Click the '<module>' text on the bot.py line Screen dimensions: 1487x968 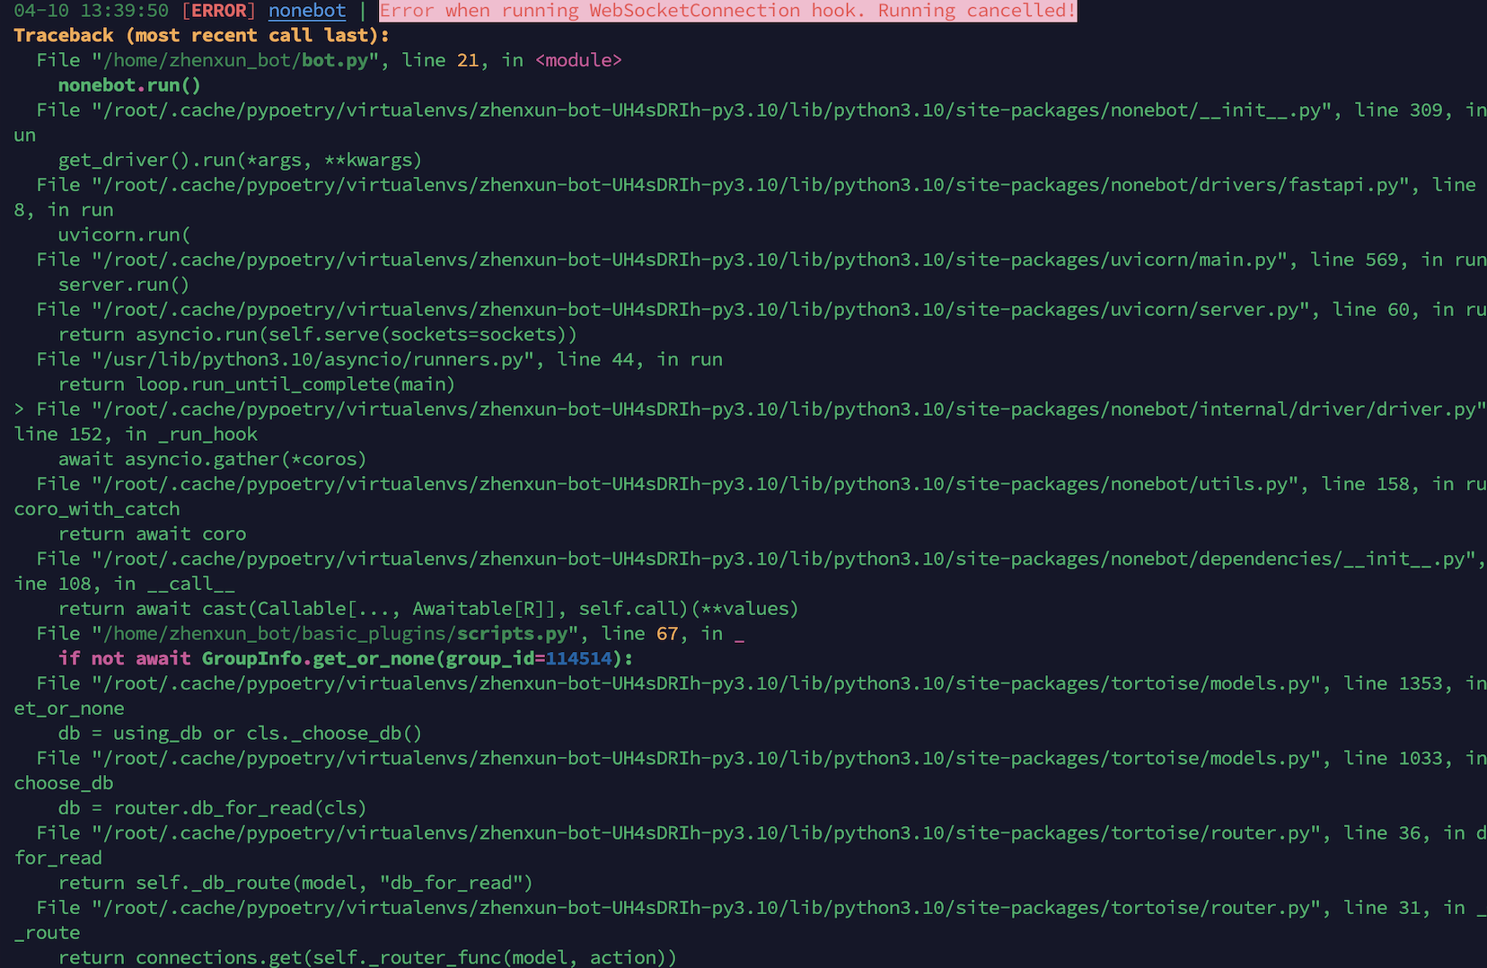click(x=578, y=60)
